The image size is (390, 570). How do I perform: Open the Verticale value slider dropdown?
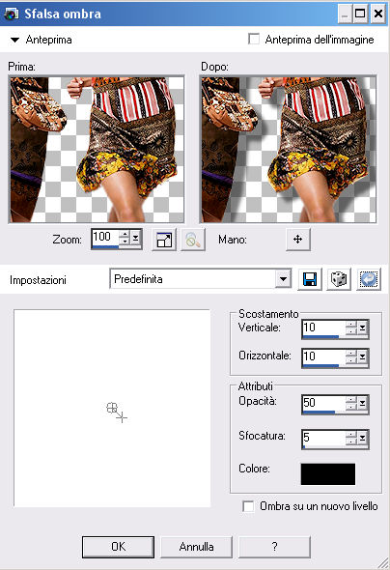(362, 328)
